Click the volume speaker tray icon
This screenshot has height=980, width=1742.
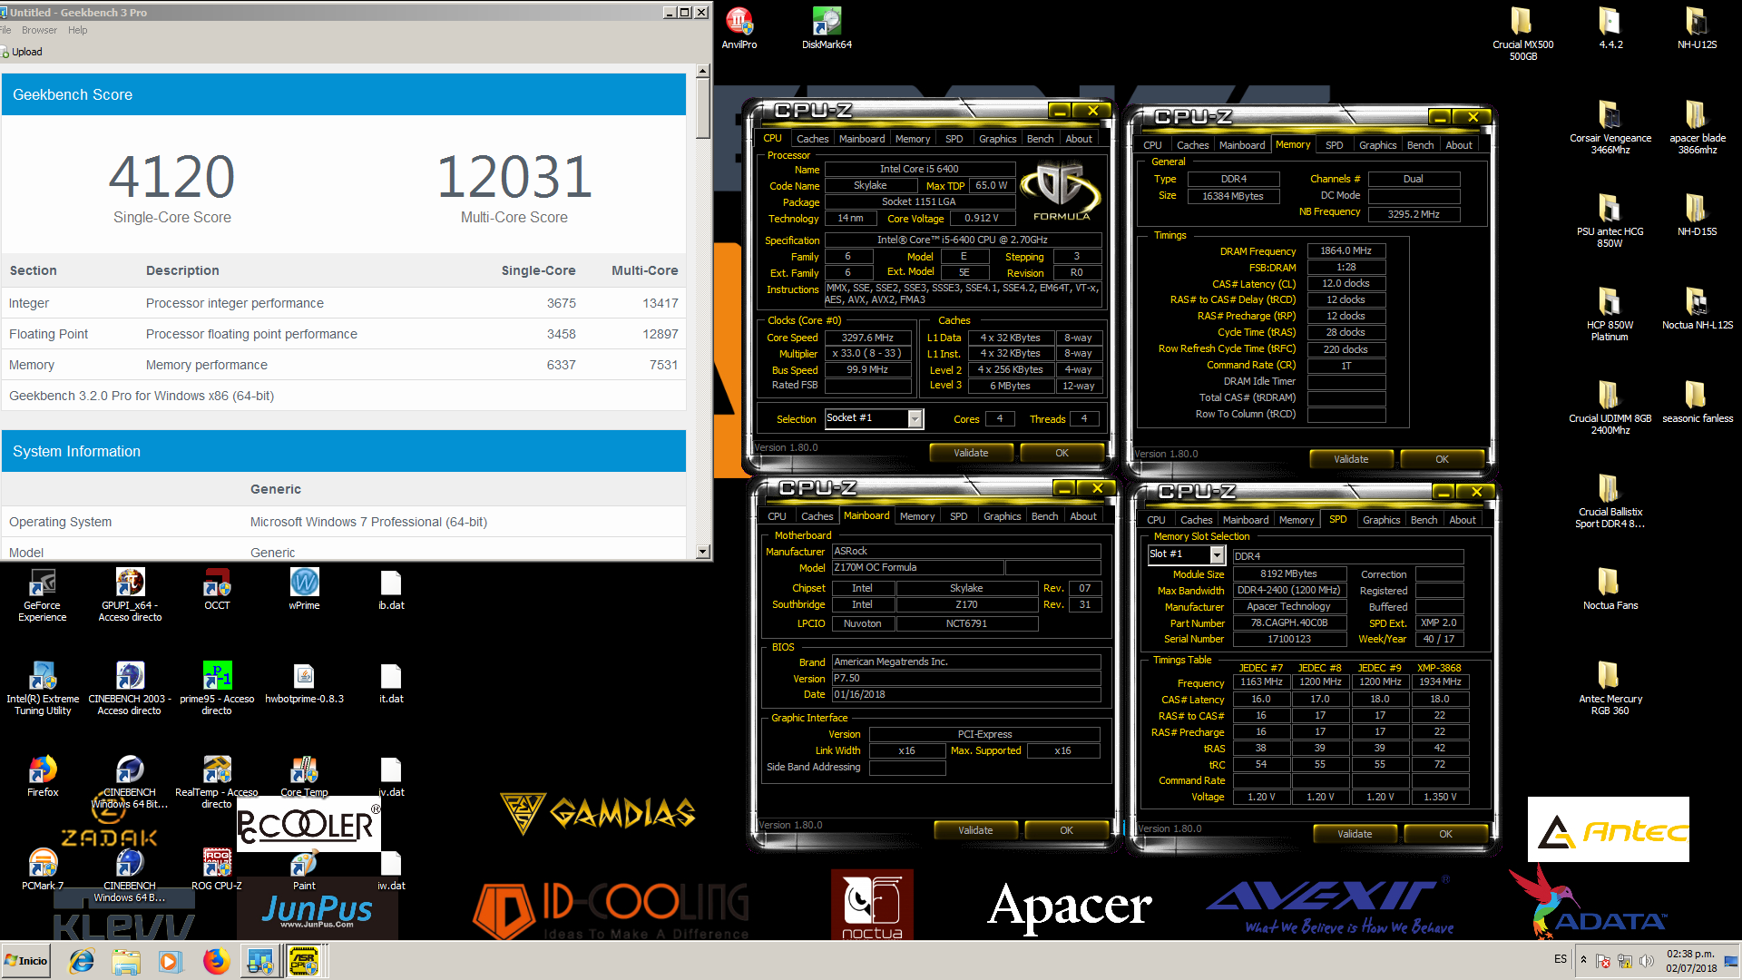pyautogui.click(x=1646, y=961)
